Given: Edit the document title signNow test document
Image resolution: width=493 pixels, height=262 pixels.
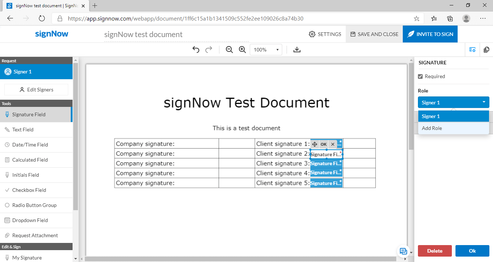Looking at the screenshot, I should (176, 35).
